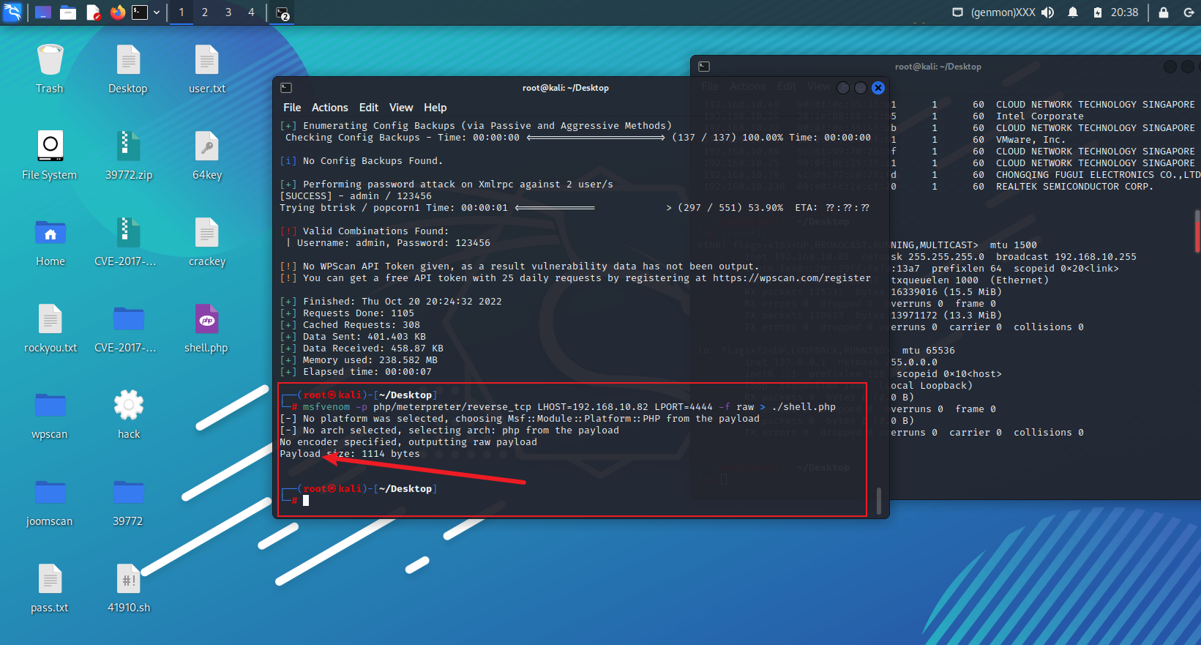The width and height of the screenshot is (1201, 645).
Task: Click the background terminal scrollbar
Action: (x=1197, y=231)
